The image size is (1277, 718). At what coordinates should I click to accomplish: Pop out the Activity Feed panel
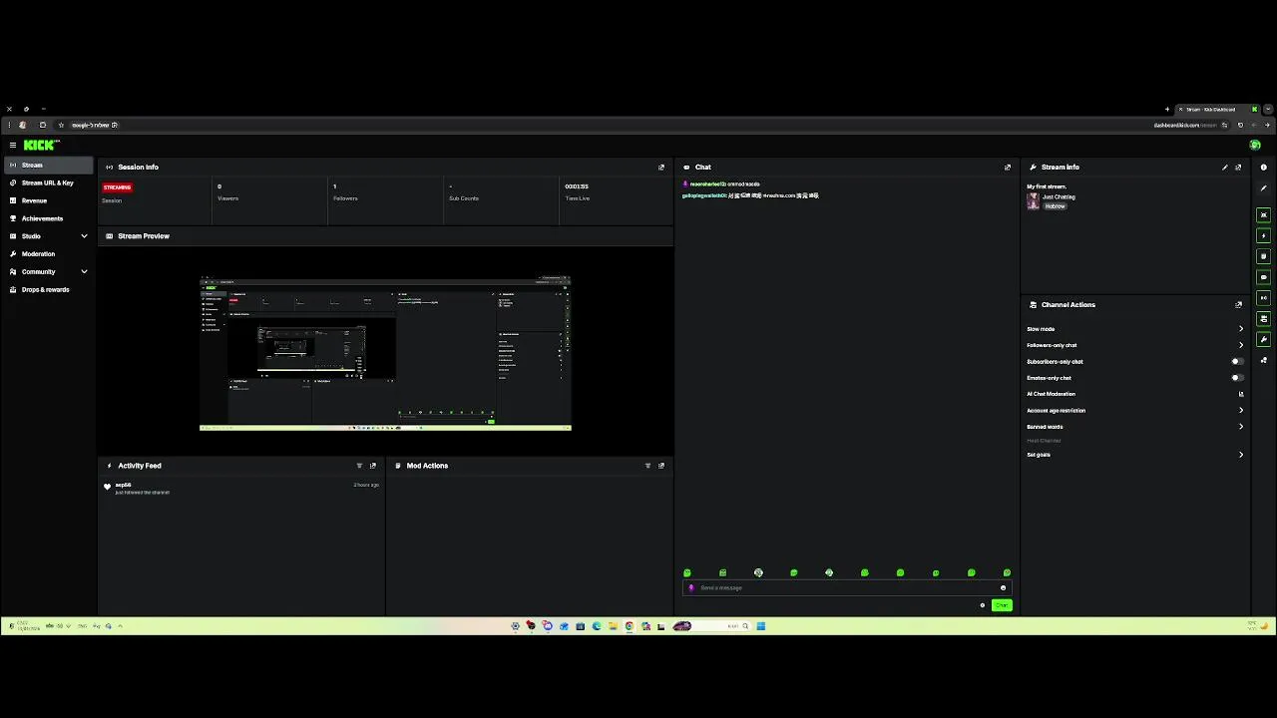click(373, 466)
